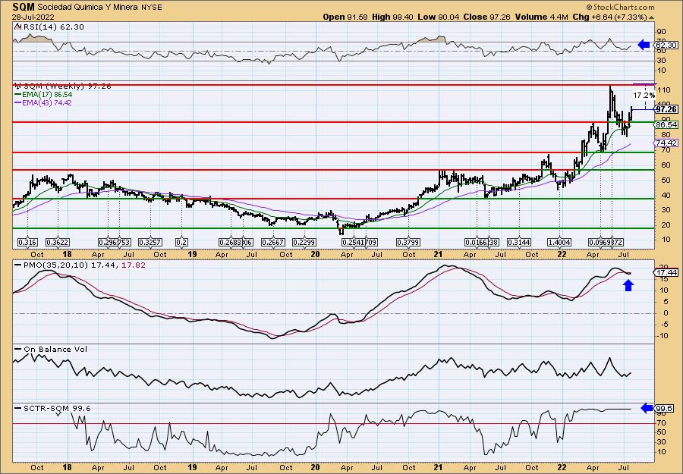683x474 pixels.
Task: Click the 0.3257 dividend marker label
Action: pyautogui.click(x=150, y=242)
